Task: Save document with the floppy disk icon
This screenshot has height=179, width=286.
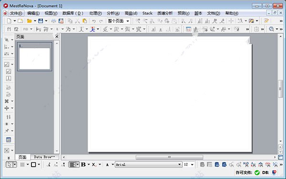Action: point(41,21)
